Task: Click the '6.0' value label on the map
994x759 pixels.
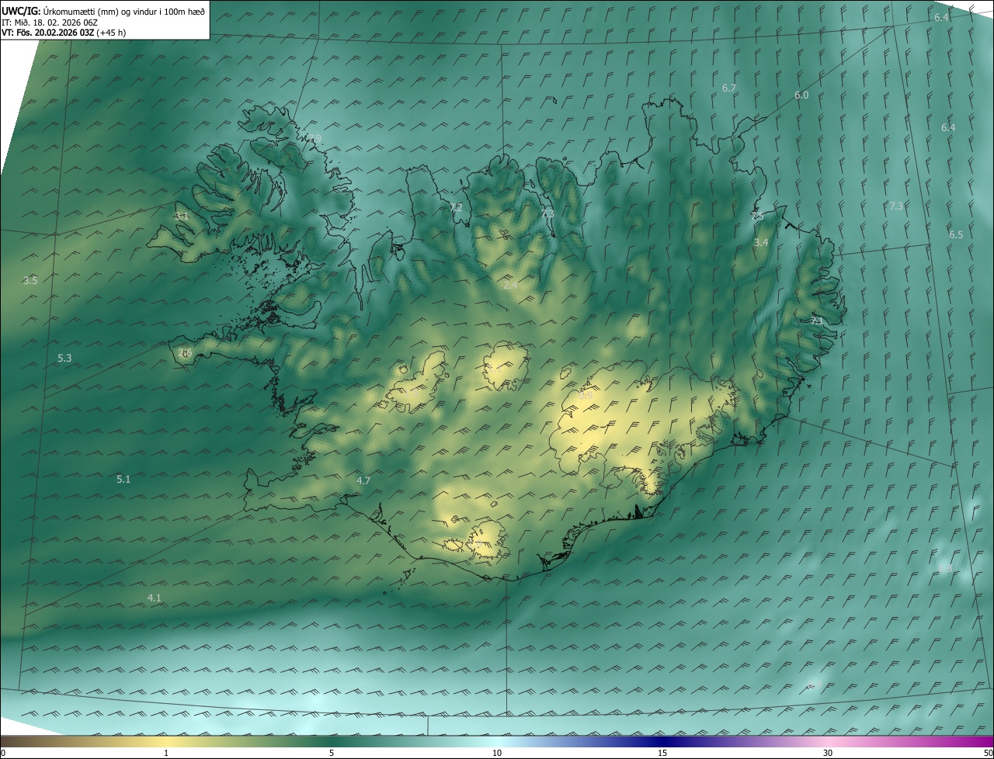Action: pyautogui.click(x=801, y=95)
